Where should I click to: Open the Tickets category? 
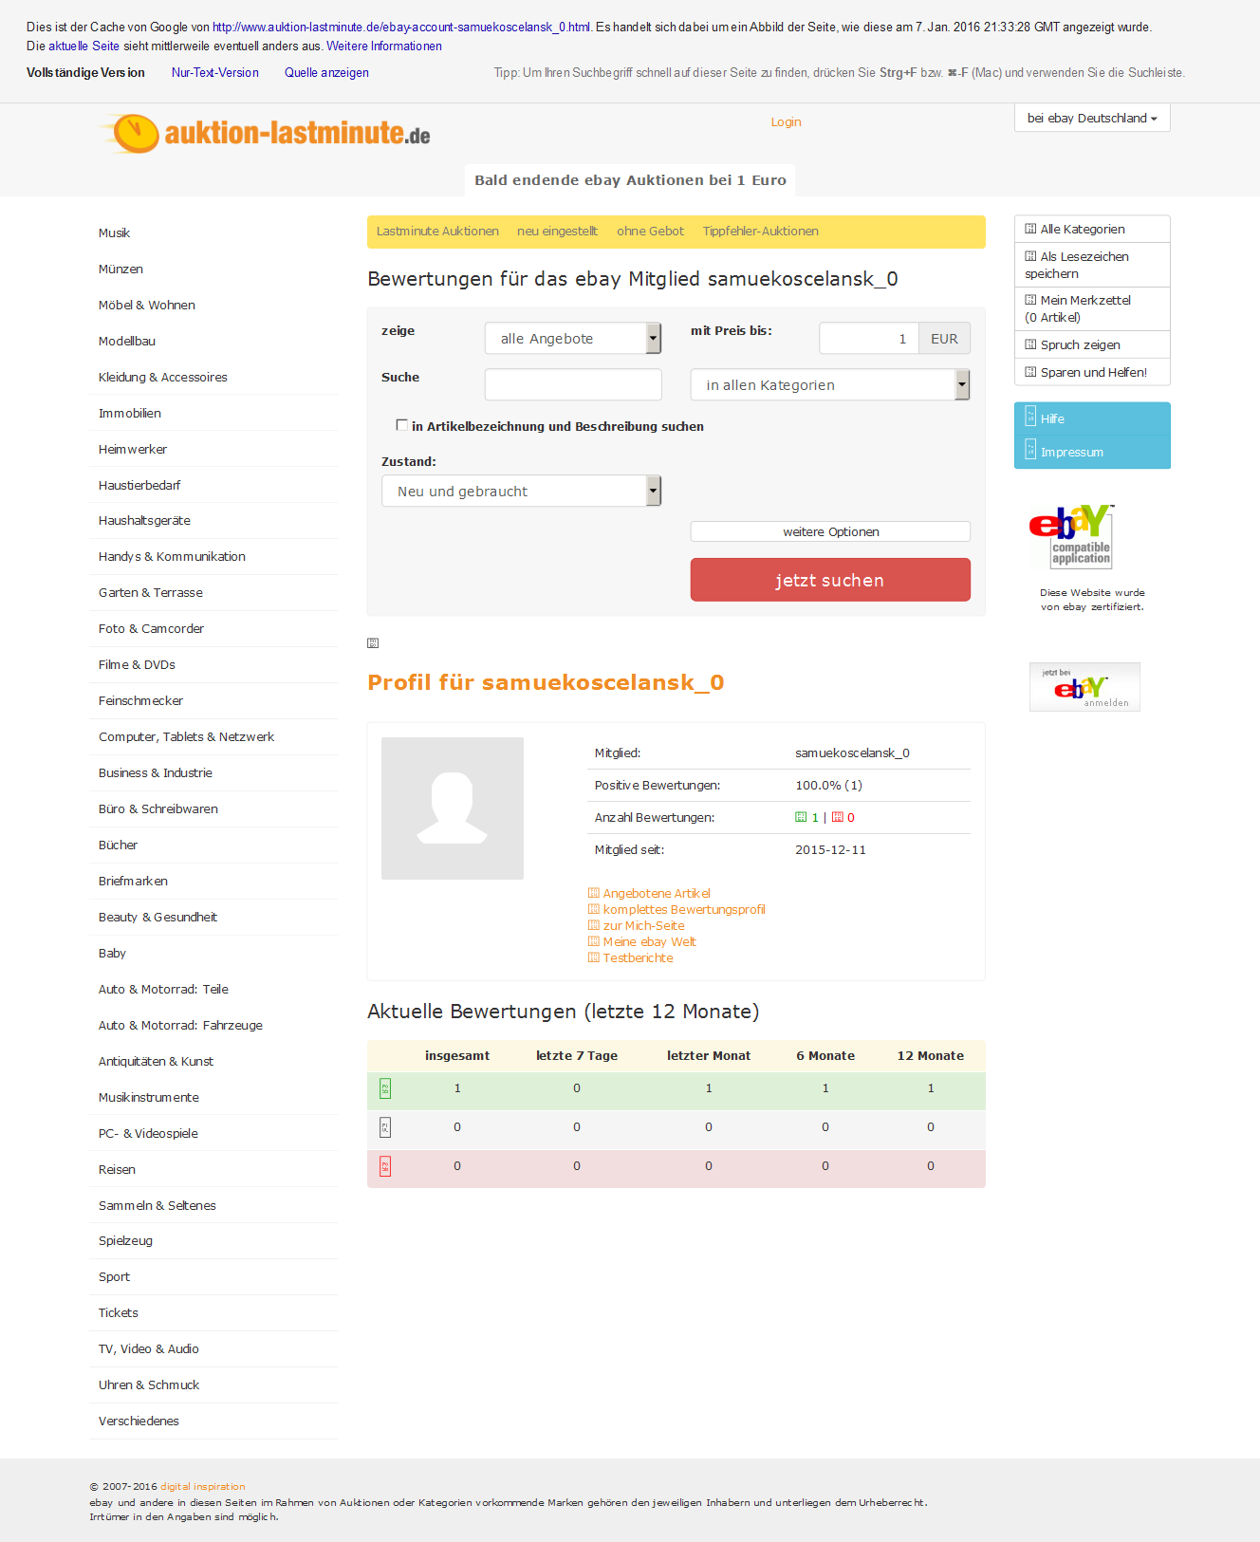pos(119,1312)
